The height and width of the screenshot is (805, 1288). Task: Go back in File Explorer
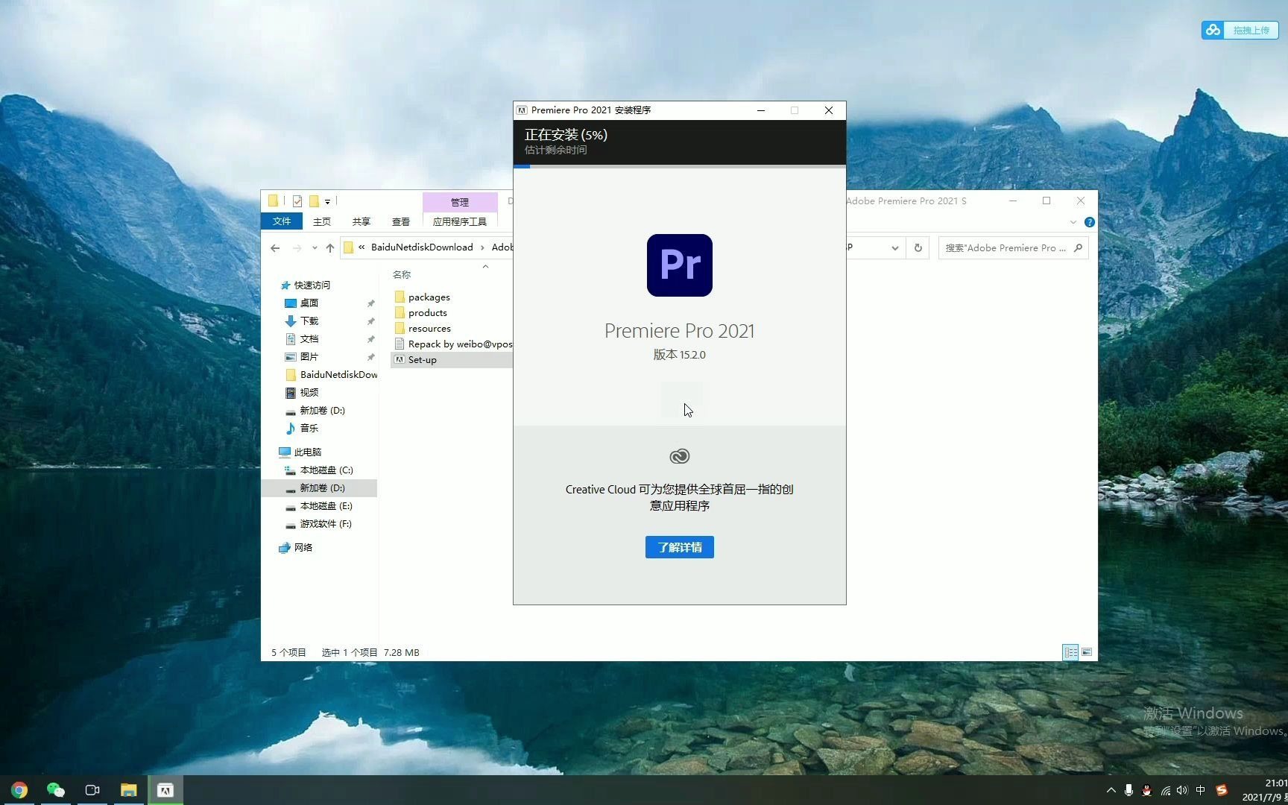coord(275,248)
